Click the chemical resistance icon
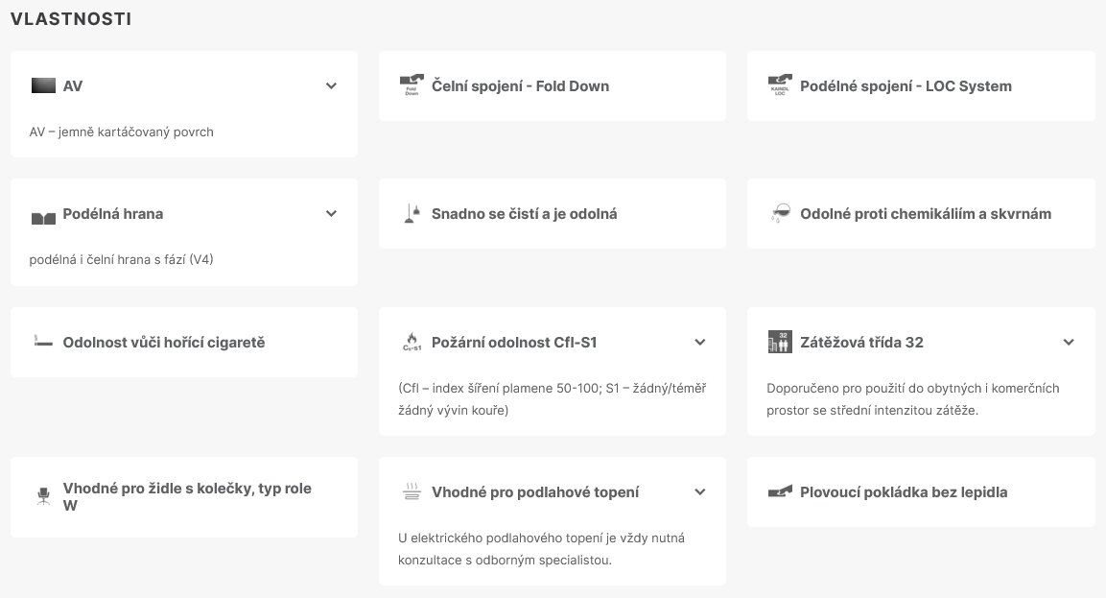This screenshot has height=598, width=1106. tap(779, 214)
